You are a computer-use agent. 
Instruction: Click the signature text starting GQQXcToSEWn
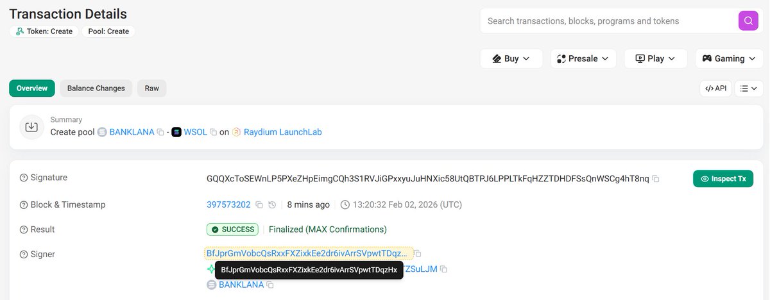(428, 178)
